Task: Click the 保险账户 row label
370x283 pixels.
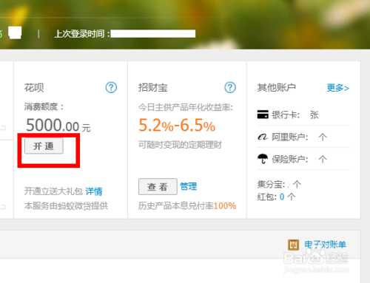Action: 290,159
